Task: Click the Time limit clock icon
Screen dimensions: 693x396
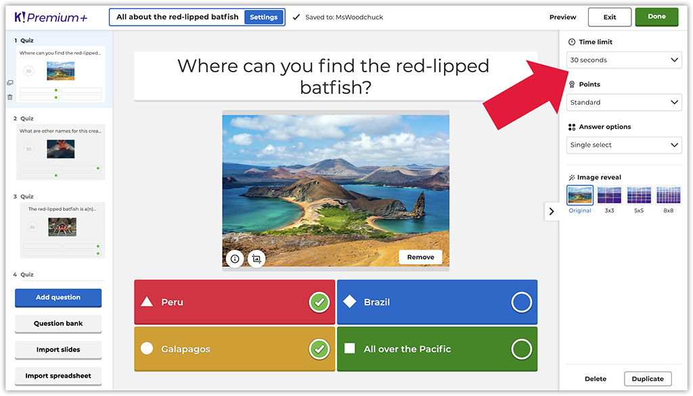Action: [572, 41]
